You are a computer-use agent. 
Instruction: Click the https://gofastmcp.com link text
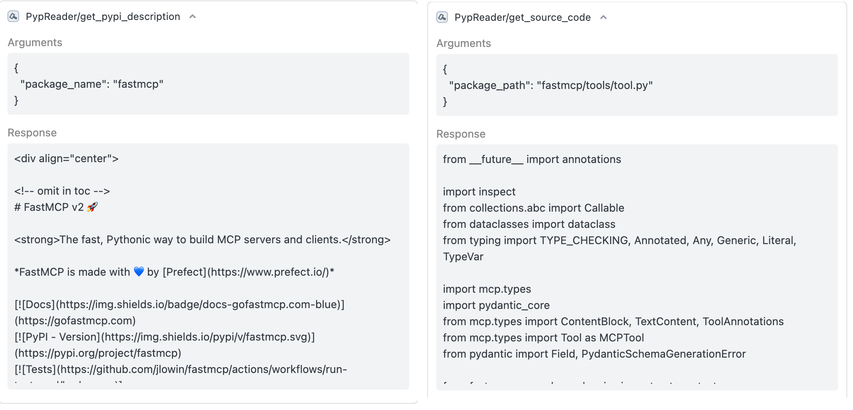pos(75,321)
